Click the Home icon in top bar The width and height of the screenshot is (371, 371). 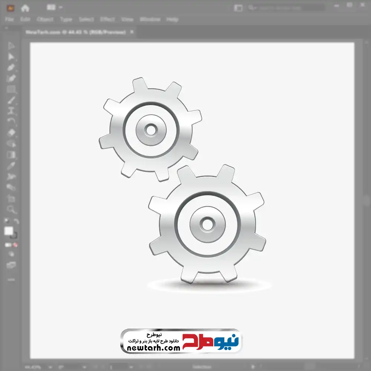tap(25, 8)
